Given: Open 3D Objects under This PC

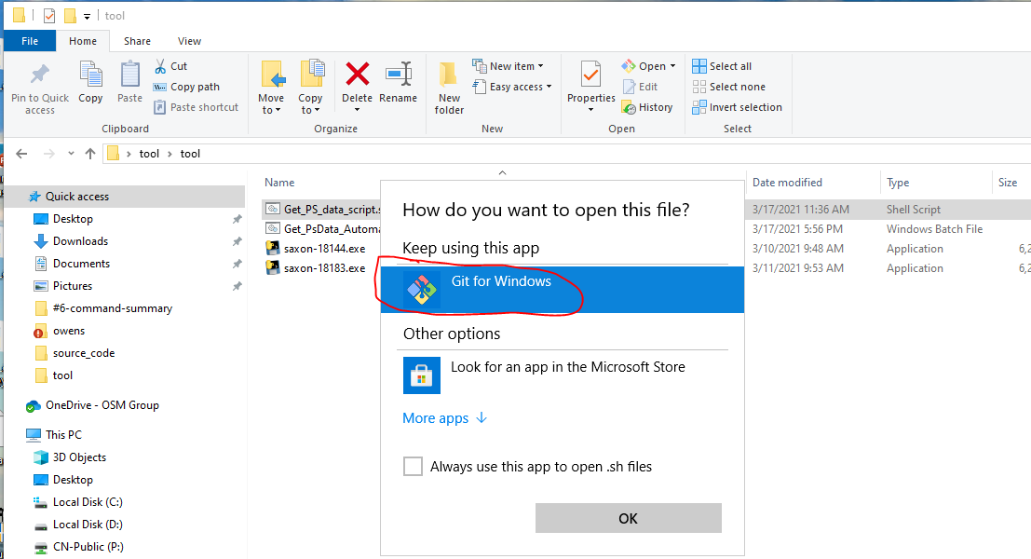Looking at the screenshot, I should click(x=79, y=457).
